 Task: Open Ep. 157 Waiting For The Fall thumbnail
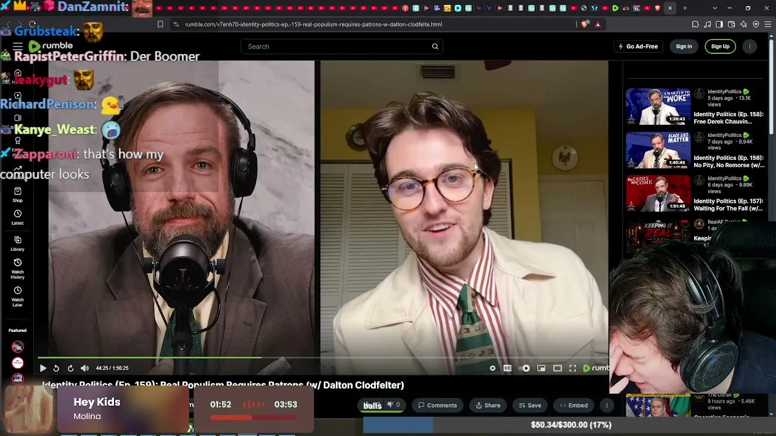coord(658,193)
